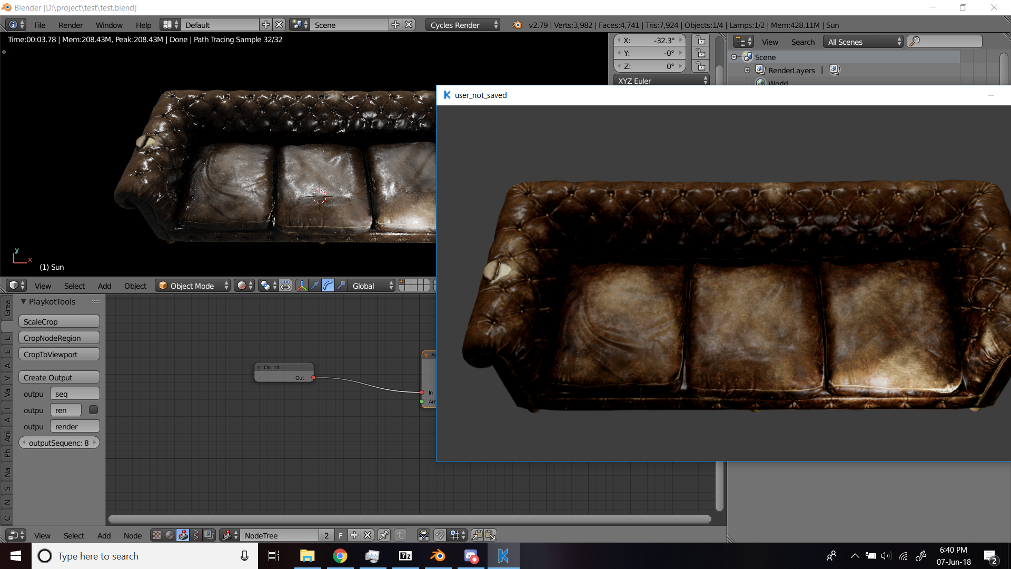
Task: Expand the RenderLayers entry
Action: [x=747, y=70]
